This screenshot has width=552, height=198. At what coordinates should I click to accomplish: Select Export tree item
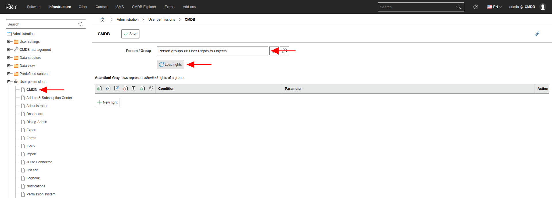point(31,130)
